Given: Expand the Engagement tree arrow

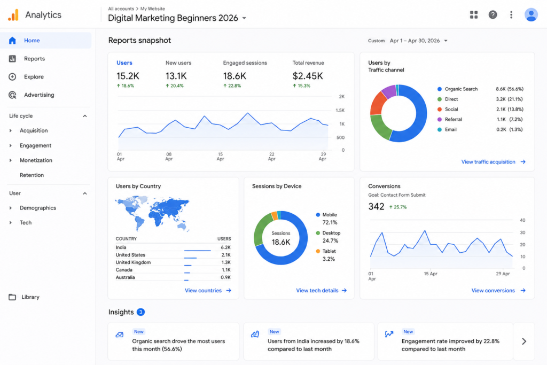Looking at the screenshot, I should tap(11, 145).
